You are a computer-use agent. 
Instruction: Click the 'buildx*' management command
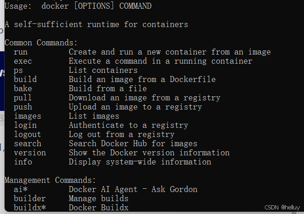[30, 208]
